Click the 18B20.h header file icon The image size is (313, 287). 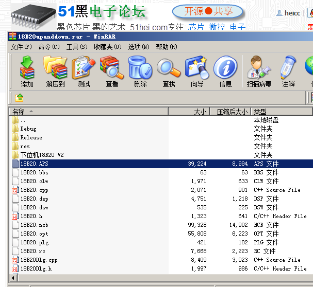15,217
